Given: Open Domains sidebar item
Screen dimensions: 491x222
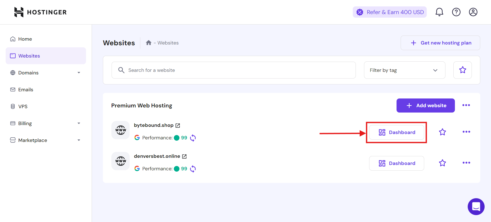Looking at the screenshot, I should coord(46,73).
